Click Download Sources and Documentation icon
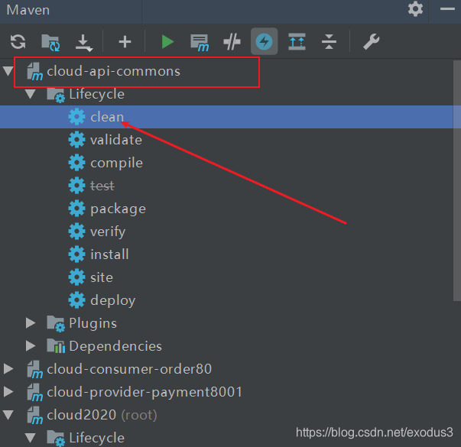The width and height of the screenshot is (461, 447). pos(84,43)
